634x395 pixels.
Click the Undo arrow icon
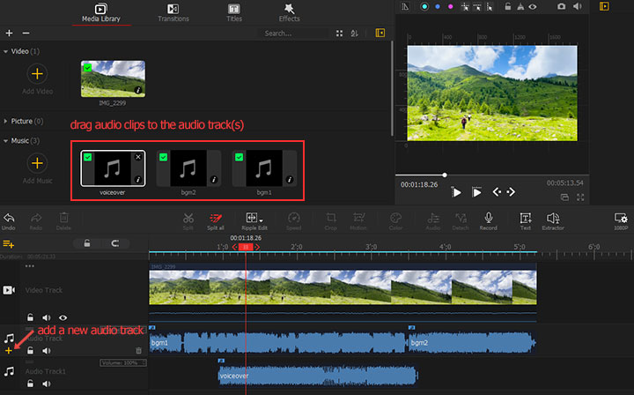[x=9, y=218]
